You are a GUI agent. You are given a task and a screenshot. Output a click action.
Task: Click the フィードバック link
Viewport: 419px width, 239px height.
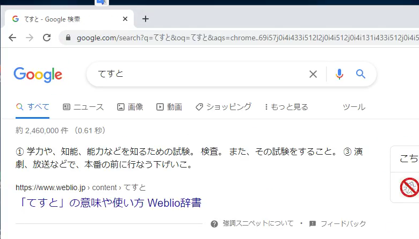(343, 223)
